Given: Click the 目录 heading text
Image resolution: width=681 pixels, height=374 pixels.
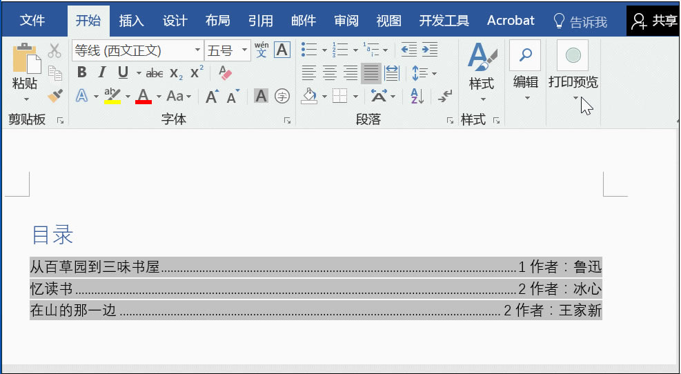Looking at the screenshot, I should click(x=52, y=235).
